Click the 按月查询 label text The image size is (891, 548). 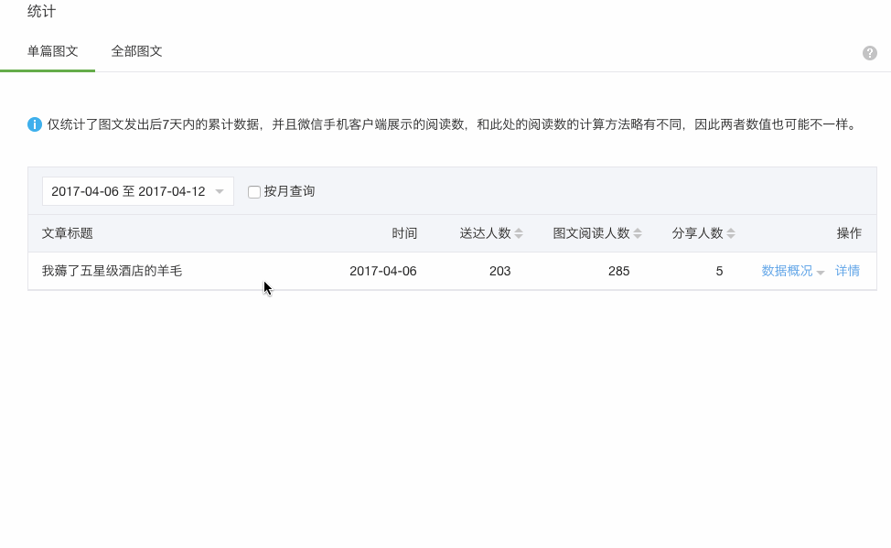[289, 191]
